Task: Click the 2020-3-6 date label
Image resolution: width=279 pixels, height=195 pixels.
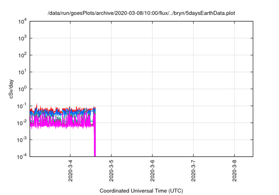Action: click(153, 171)
